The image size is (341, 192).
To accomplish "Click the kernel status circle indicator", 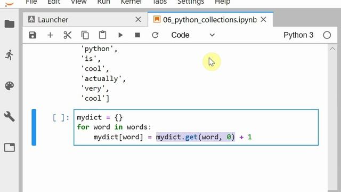I will pyautogui.click(x=327, y=35).
